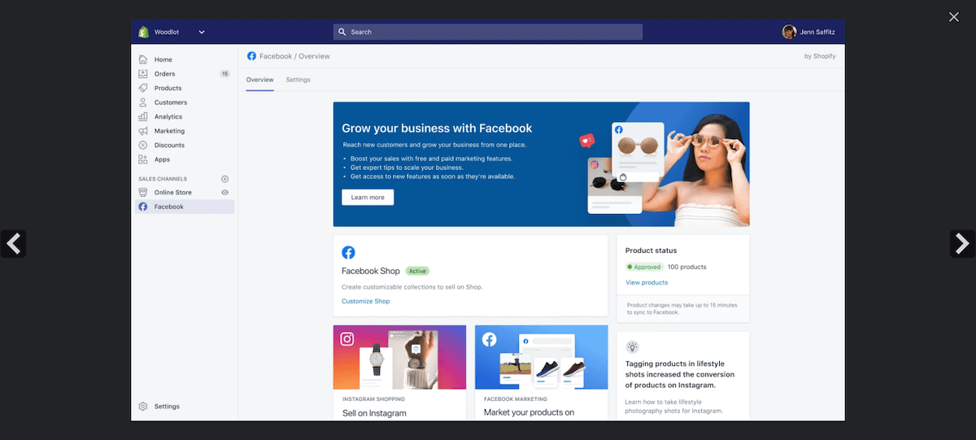Click the Analytics bar chart icon
The image size is (976, 440).
(x=143, y=116)
